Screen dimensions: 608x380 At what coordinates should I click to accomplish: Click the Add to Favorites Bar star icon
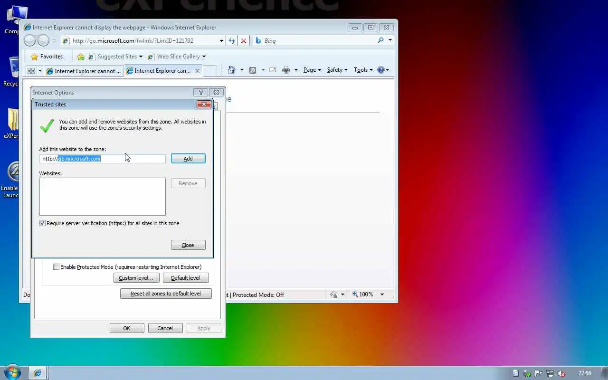(x=81, y=57)
